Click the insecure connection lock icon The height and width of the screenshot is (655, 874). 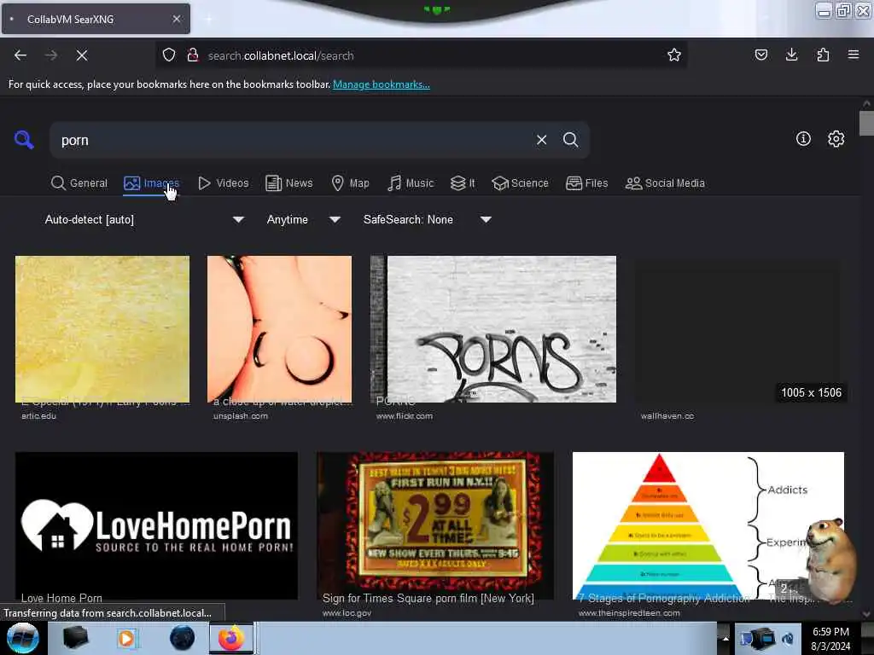click(193, 55)
